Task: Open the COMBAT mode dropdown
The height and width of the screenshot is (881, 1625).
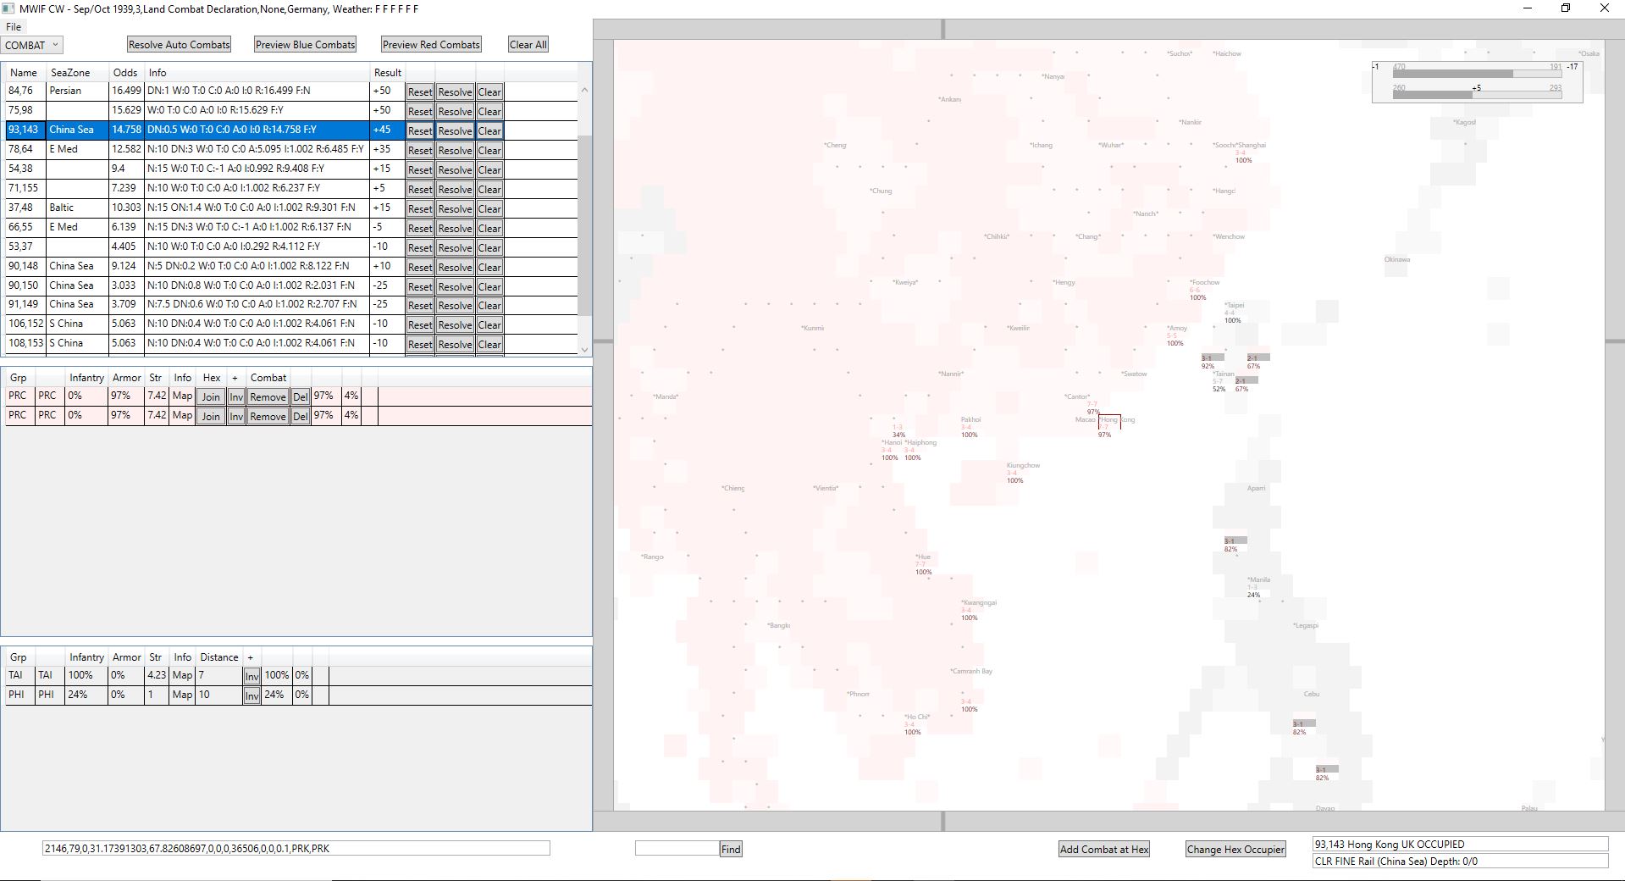Action: tap(32, 45)
